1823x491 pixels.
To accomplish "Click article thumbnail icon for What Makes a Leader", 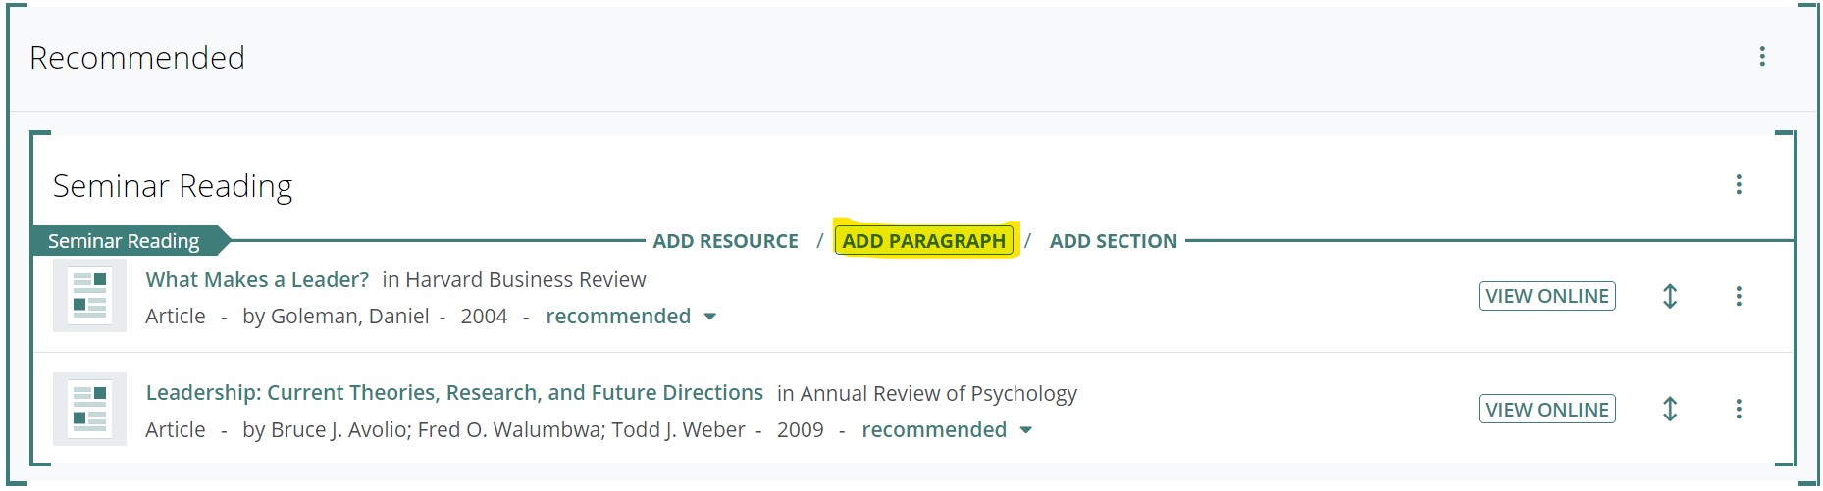I will click(x=89, y=296).
